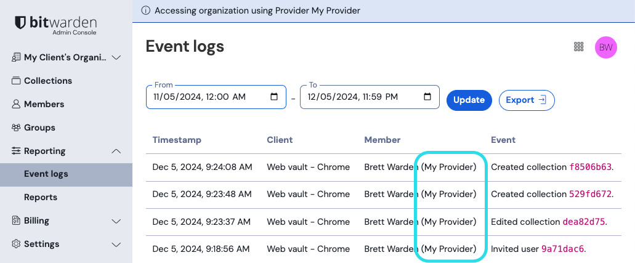Go to Event logs in the sidebar

tap(46, 174)
